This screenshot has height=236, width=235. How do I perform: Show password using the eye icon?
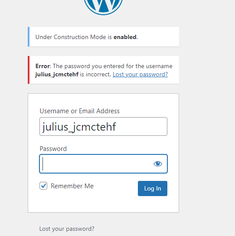[158, 164]
